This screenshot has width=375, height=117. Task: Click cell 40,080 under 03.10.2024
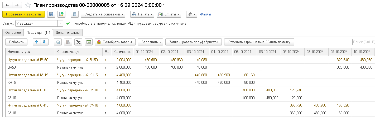pyautogui.click(x=197, y=60)
